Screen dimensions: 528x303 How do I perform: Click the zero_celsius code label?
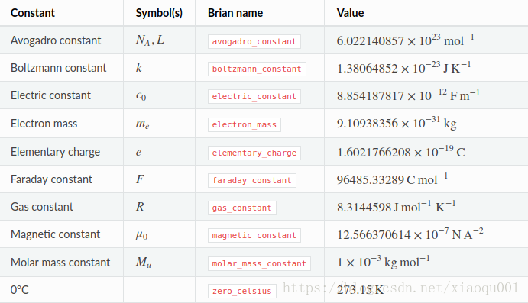[241, 292]
